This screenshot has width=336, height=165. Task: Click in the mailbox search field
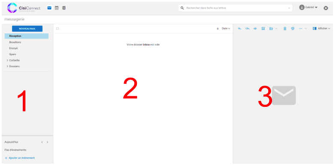pyautogui.click(x=236, y=8)
